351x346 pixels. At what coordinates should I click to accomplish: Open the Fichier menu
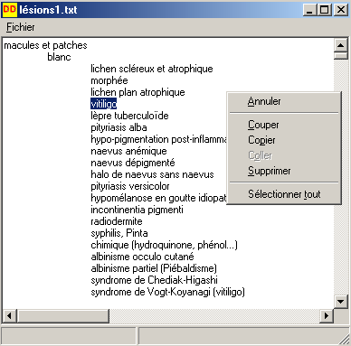(21, 27)
